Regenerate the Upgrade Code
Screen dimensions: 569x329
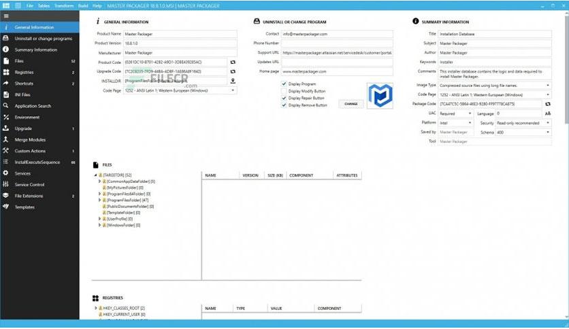pos(233,72)
